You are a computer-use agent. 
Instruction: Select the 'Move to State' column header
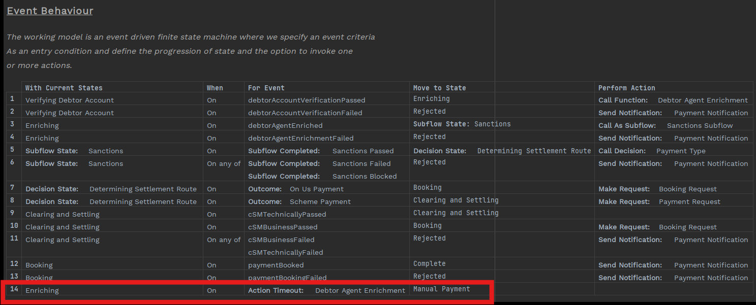[439, 88]
